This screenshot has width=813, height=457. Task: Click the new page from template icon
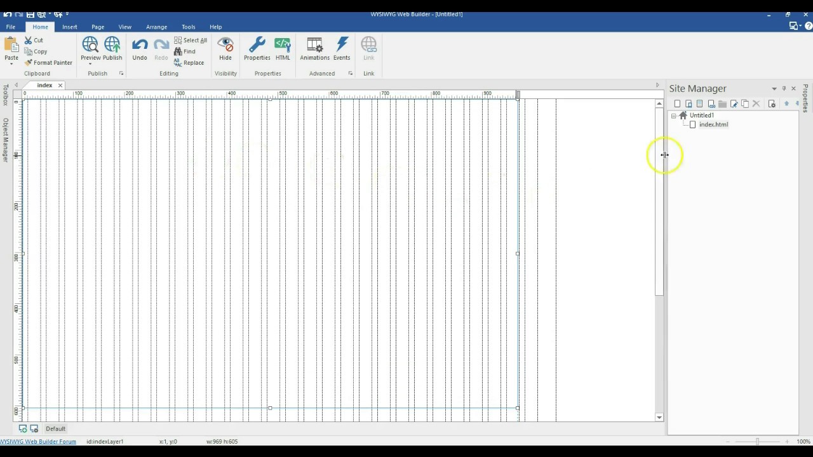tap(700, 103)
